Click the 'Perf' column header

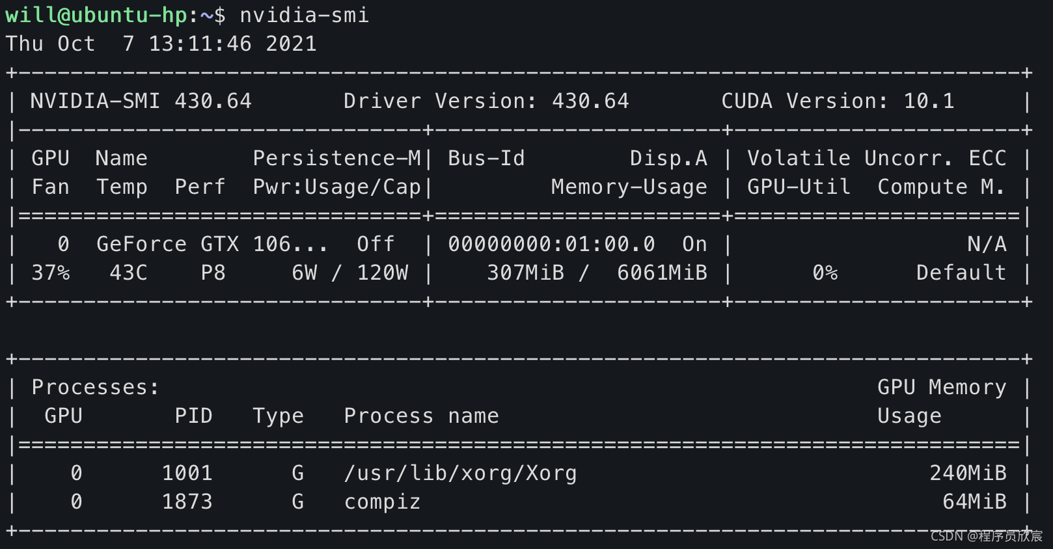tap(200, 187)
